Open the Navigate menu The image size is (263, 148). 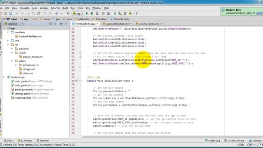click(24, 8)
